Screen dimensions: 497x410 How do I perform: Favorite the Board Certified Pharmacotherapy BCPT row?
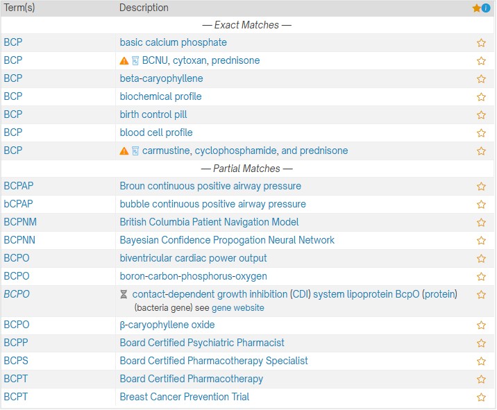[481, 379]
